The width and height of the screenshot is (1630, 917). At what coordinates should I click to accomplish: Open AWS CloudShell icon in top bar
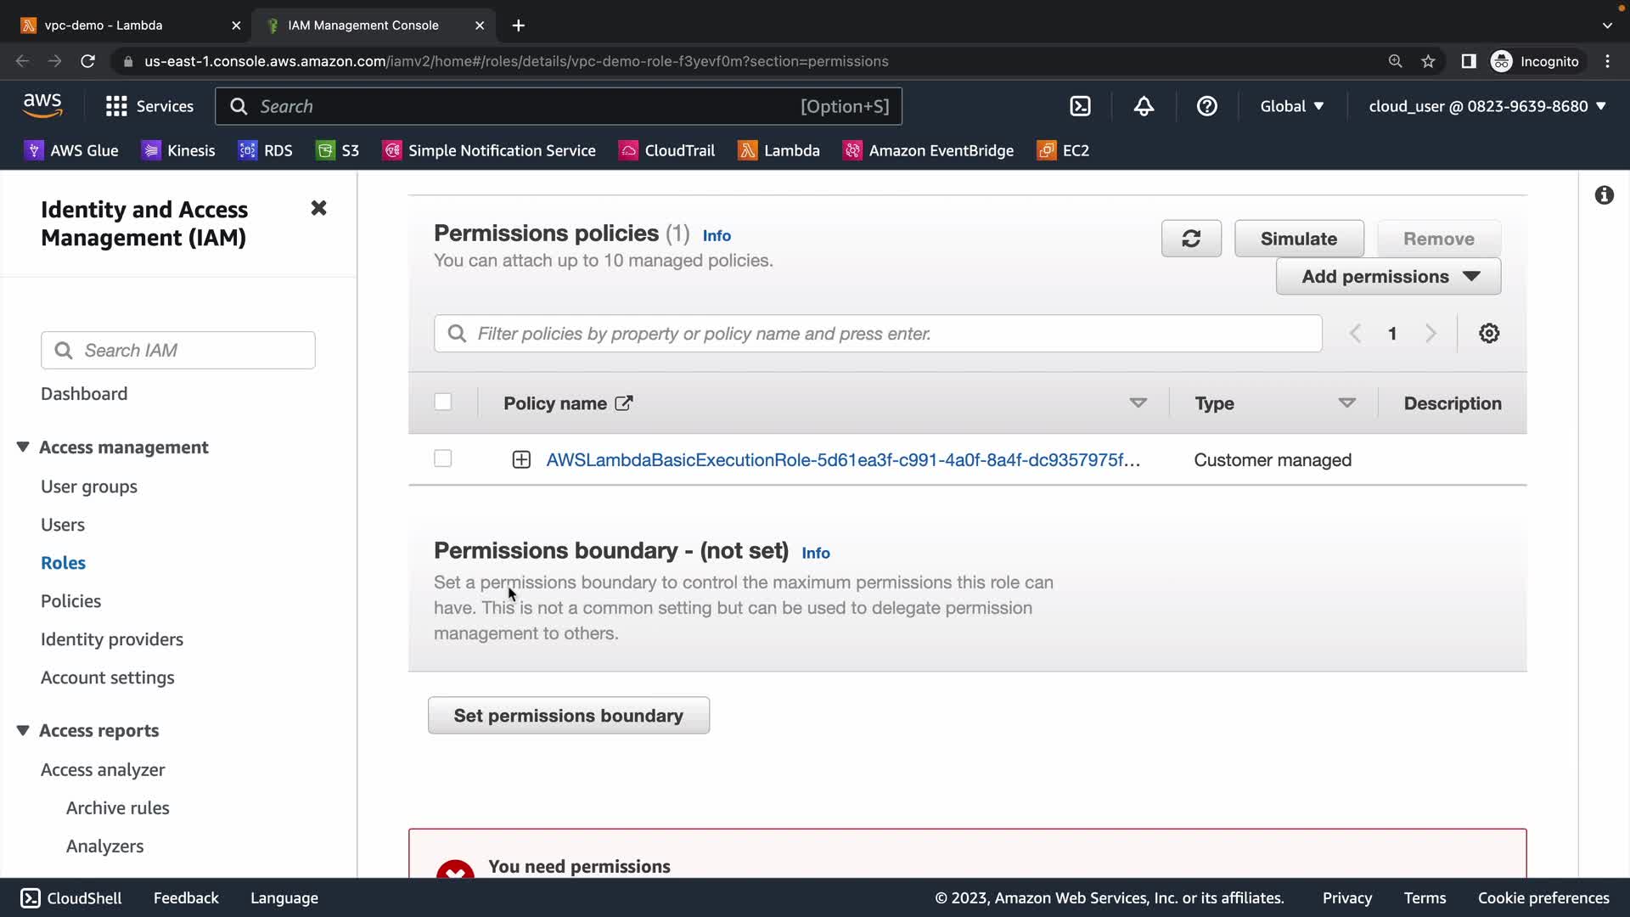[1080, 106]
